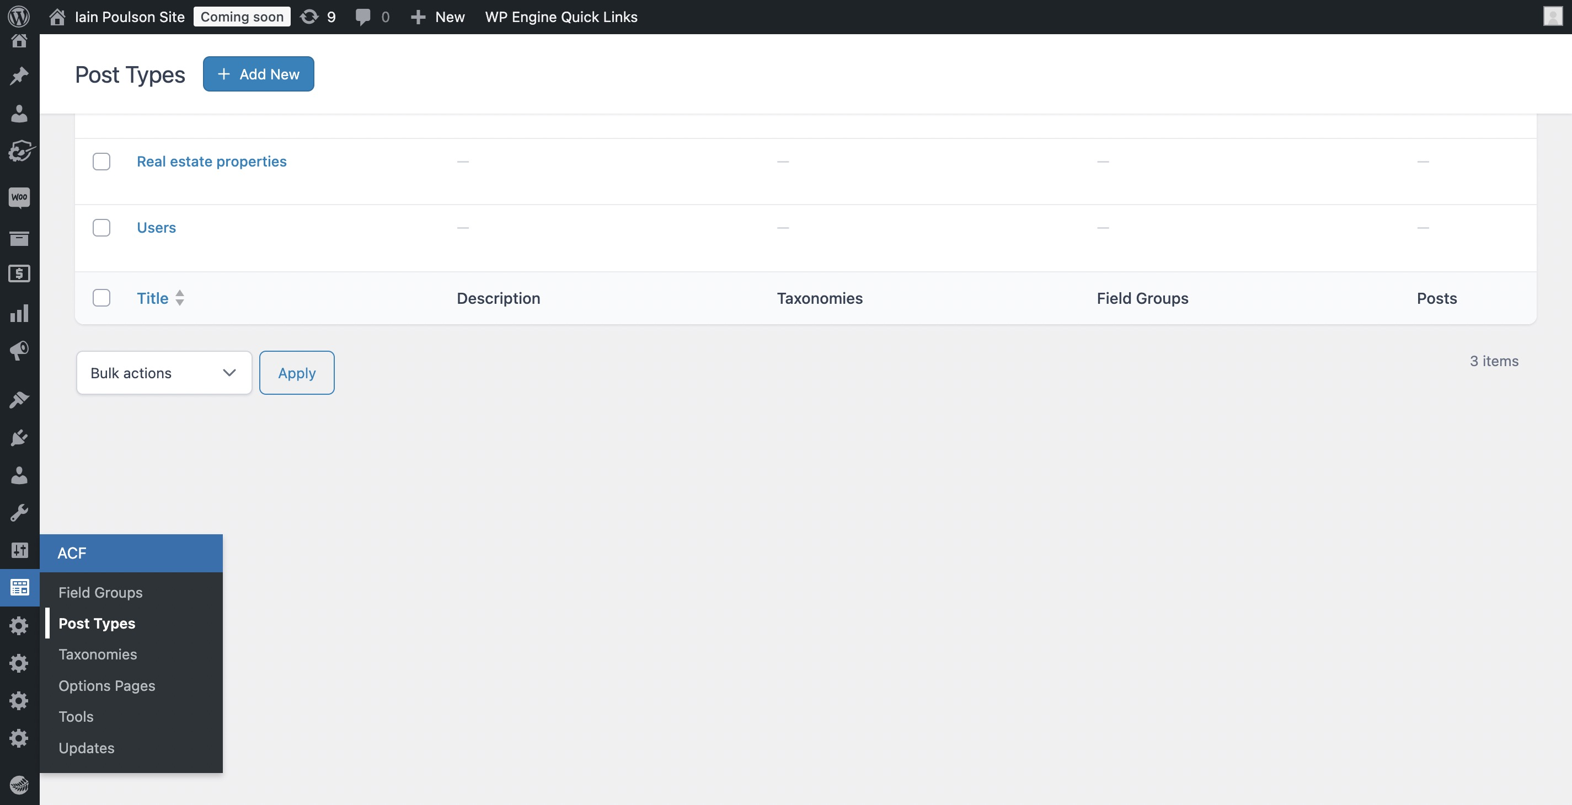Select Tools in ACF submenu
1572x805 pixels.
76,717
